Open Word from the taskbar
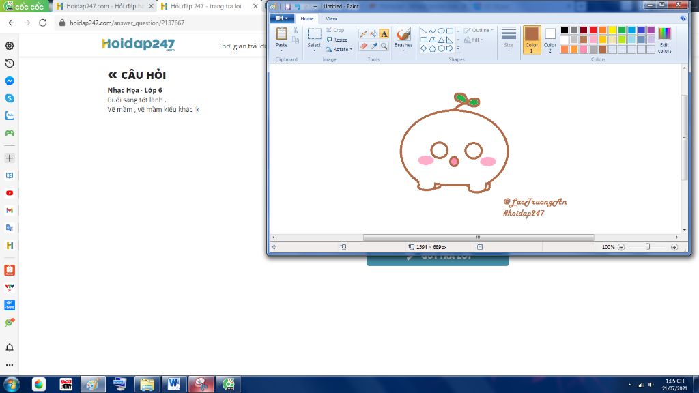 click(x=174, y=384)
